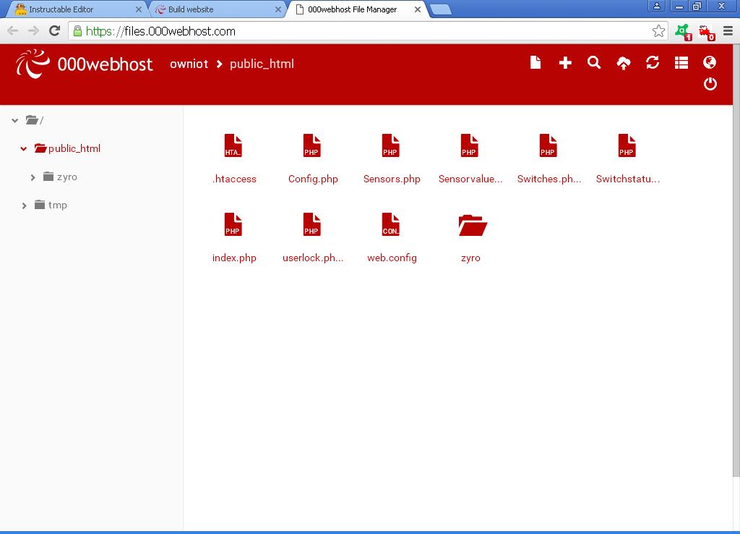The height and width of the screenshot is (534, 740).
Task: Close the Instructable Editor tab
Action: (139, 9)
